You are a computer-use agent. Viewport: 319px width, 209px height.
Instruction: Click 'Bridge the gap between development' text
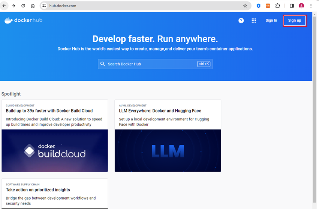point(51,201)
